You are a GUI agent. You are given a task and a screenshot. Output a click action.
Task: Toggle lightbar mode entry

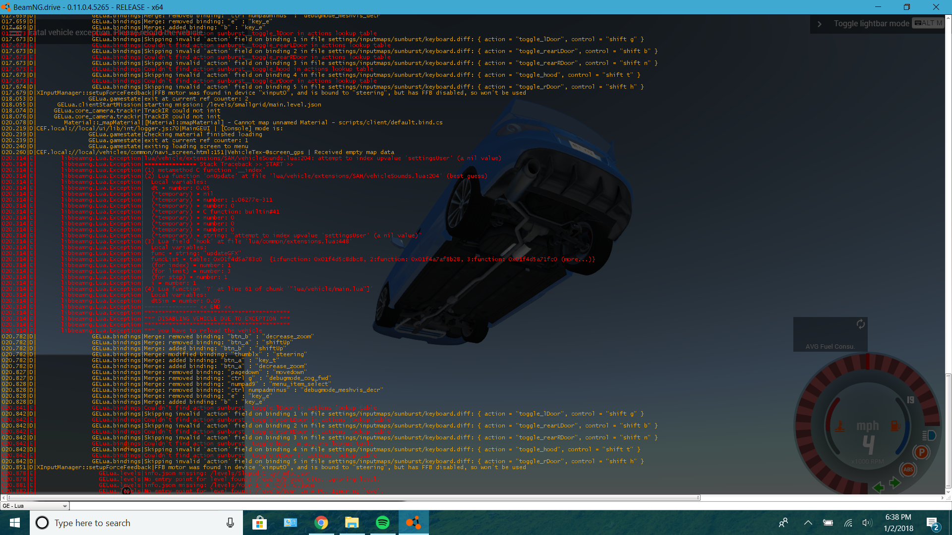point(871,24)
